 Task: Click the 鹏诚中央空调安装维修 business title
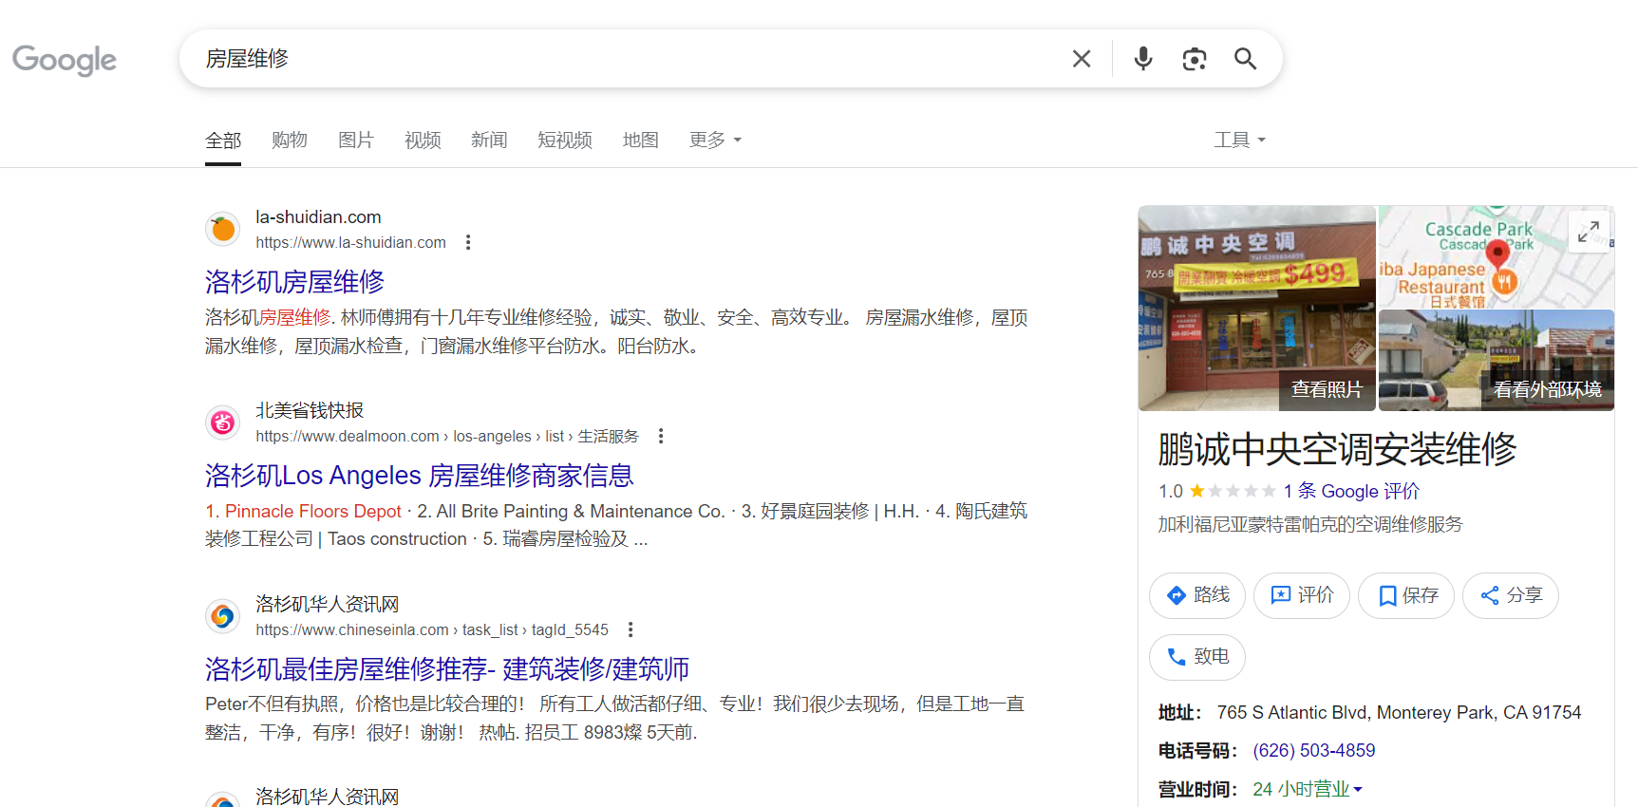point(1337,449)
